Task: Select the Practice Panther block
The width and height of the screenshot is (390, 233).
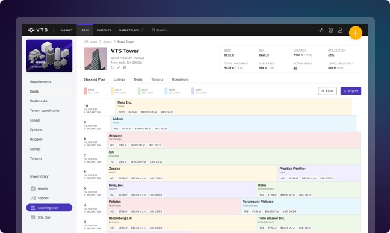Action: [319, 173]
